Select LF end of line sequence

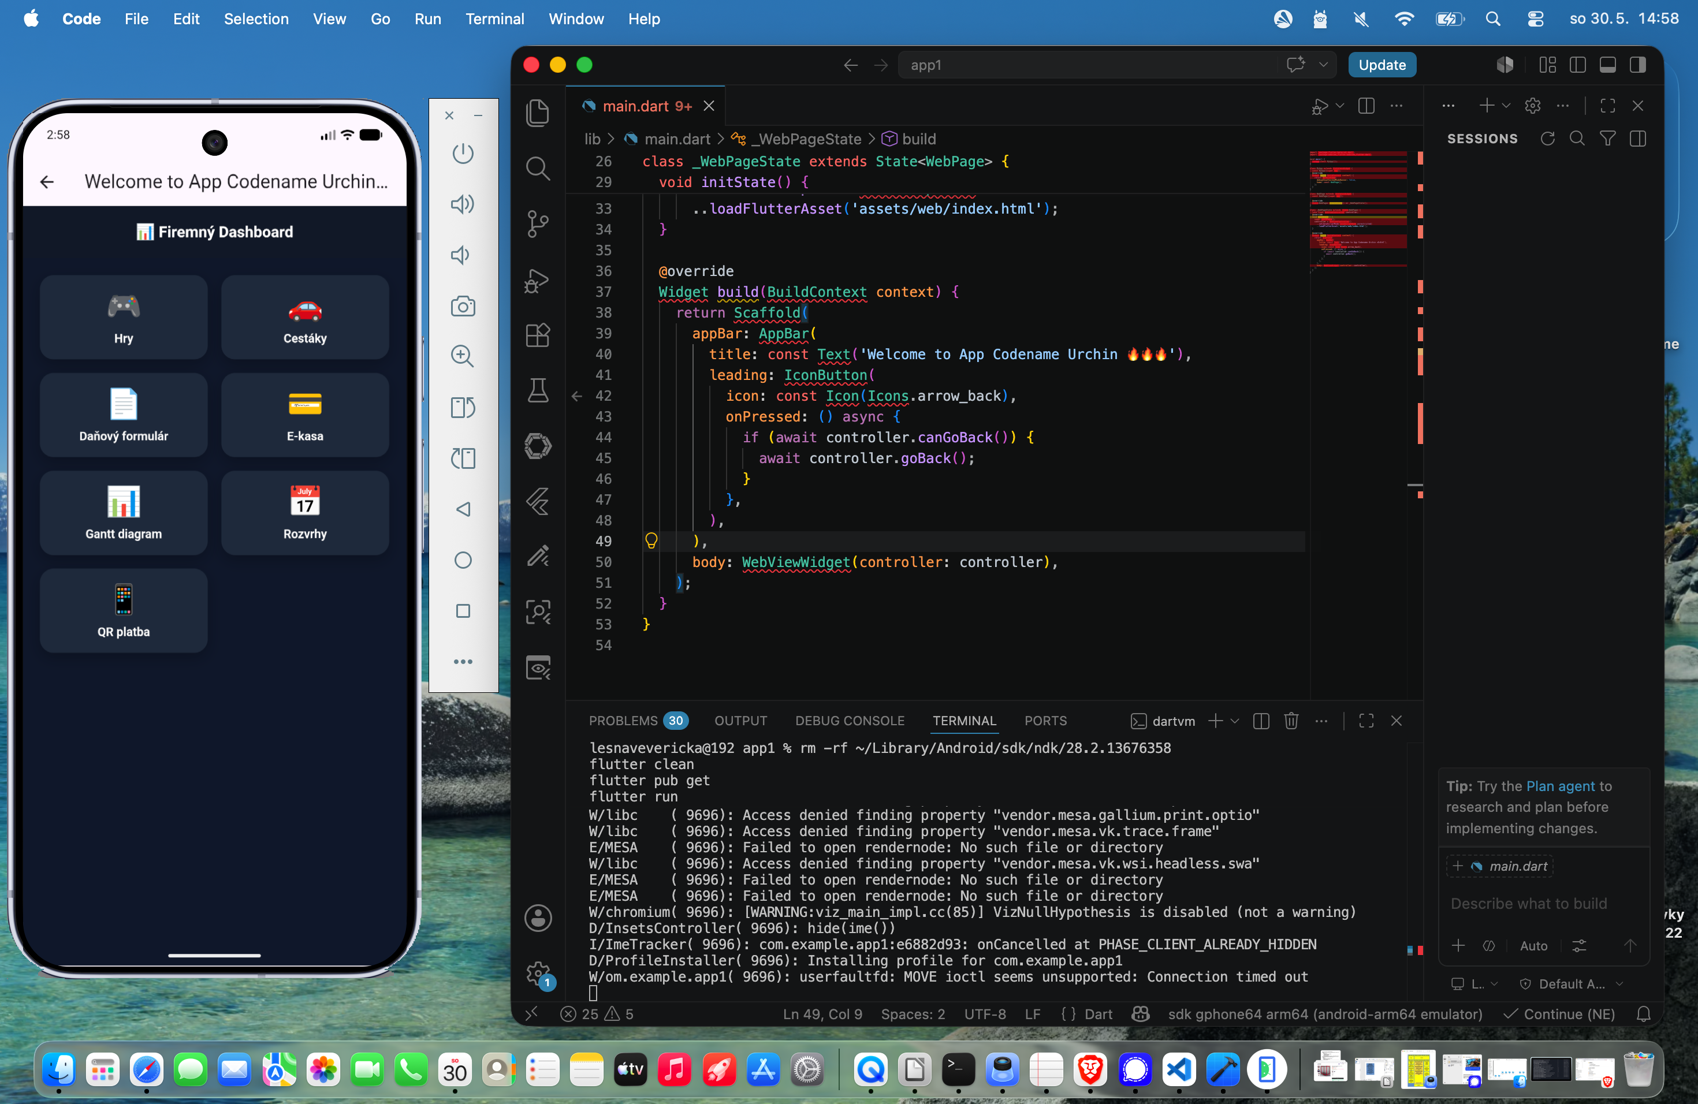pyautogui.click(x=1032, y=1014)
